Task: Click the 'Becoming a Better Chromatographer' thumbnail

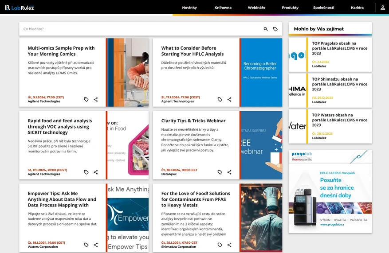Action: click(262, 72)
